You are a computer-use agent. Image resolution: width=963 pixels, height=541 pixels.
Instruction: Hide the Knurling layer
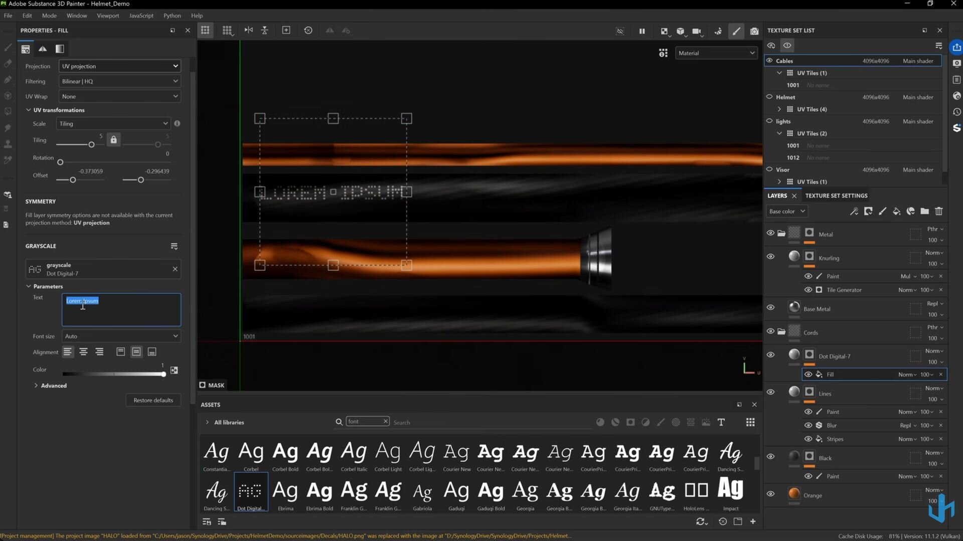(770, 257)
